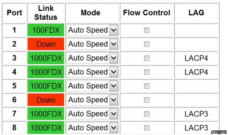Open the Mode dropdown for port 7
This screenshot has width=228, height=135.
click(x=92, y=114)
